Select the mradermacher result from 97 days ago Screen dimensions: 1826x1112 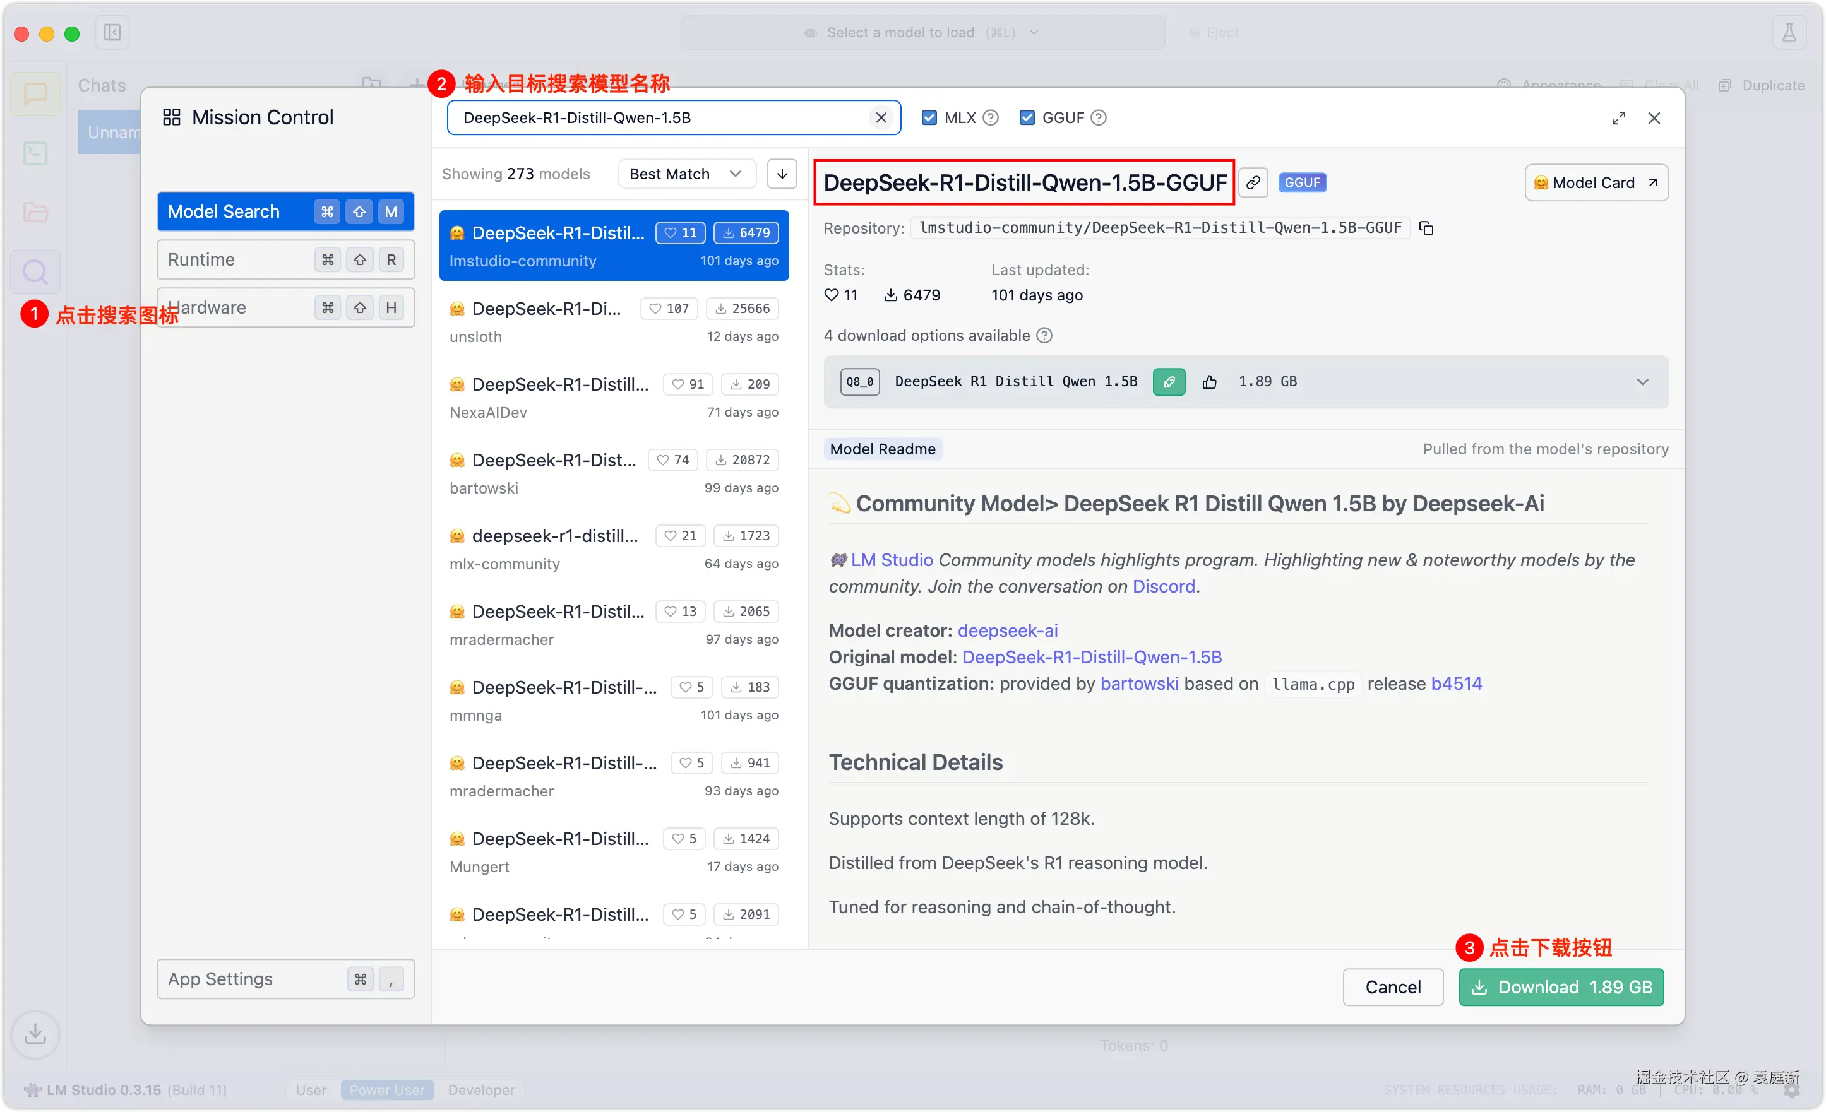614,625
